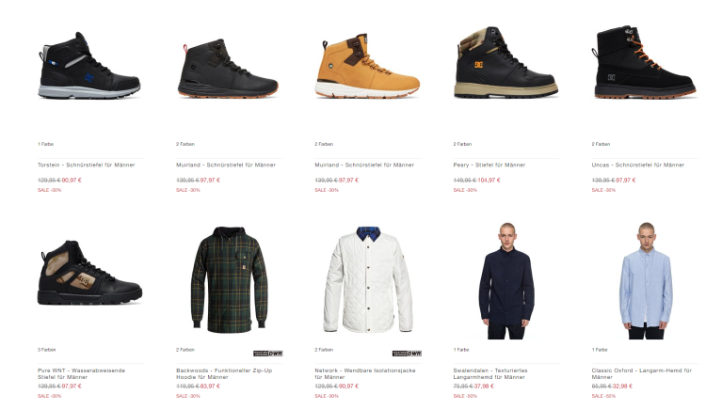Click 2 Farben label under Peary boot
706x410 pixels.
coord(462,144)
